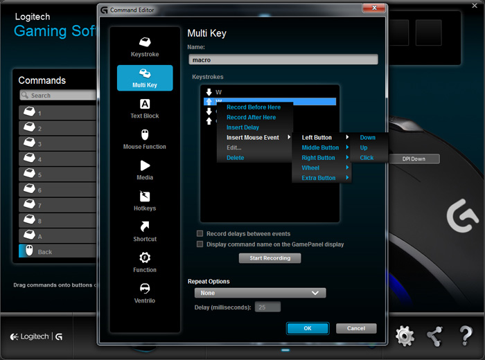This screenshot has width=485, height=360.
Task: Confirm with the OK button
Action: pos(308,328)
